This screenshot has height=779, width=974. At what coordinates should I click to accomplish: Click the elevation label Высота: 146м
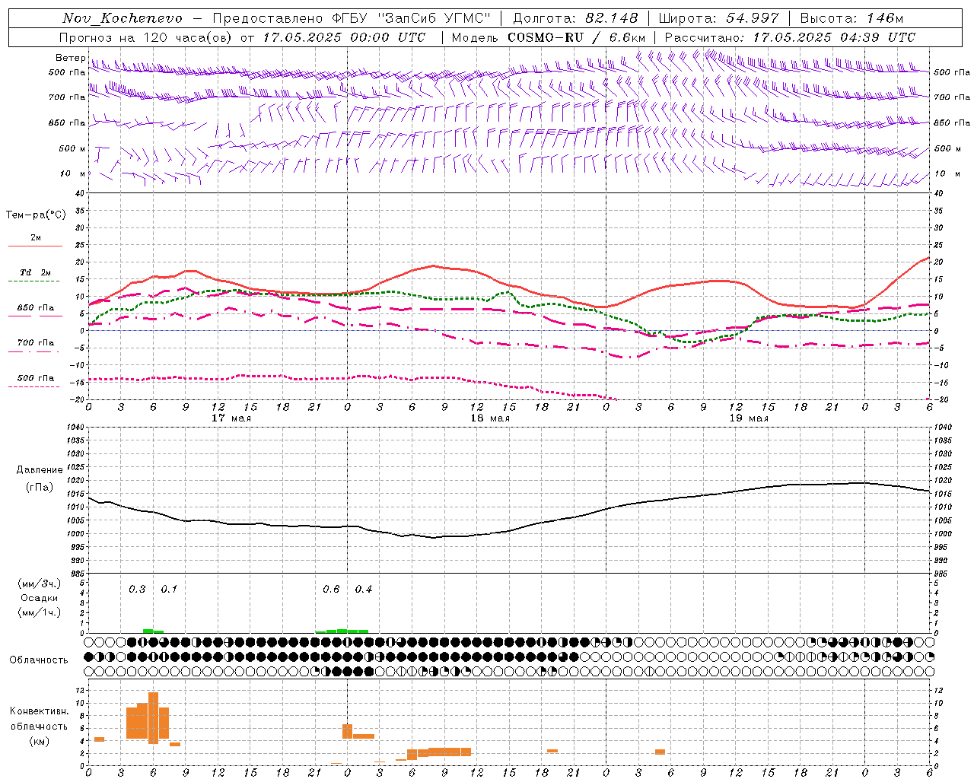click(851, 18)
